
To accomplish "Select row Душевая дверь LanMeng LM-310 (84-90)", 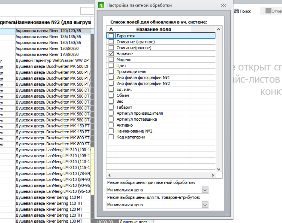I will click(53, 180).
